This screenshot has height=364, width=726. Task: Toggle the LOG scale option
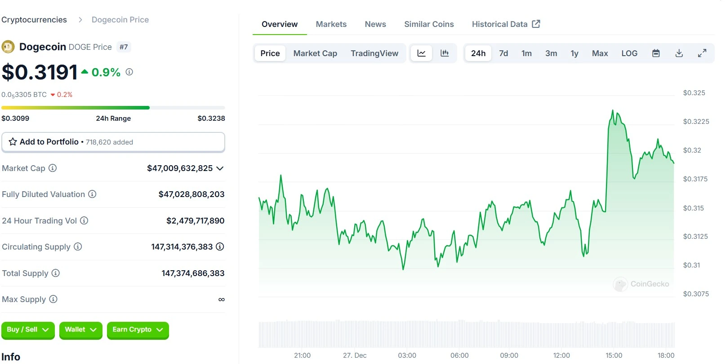pos(629,53)
